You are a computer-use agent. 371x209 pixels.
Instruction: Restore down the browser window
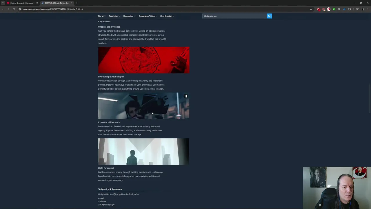click(x=361, y=3)
